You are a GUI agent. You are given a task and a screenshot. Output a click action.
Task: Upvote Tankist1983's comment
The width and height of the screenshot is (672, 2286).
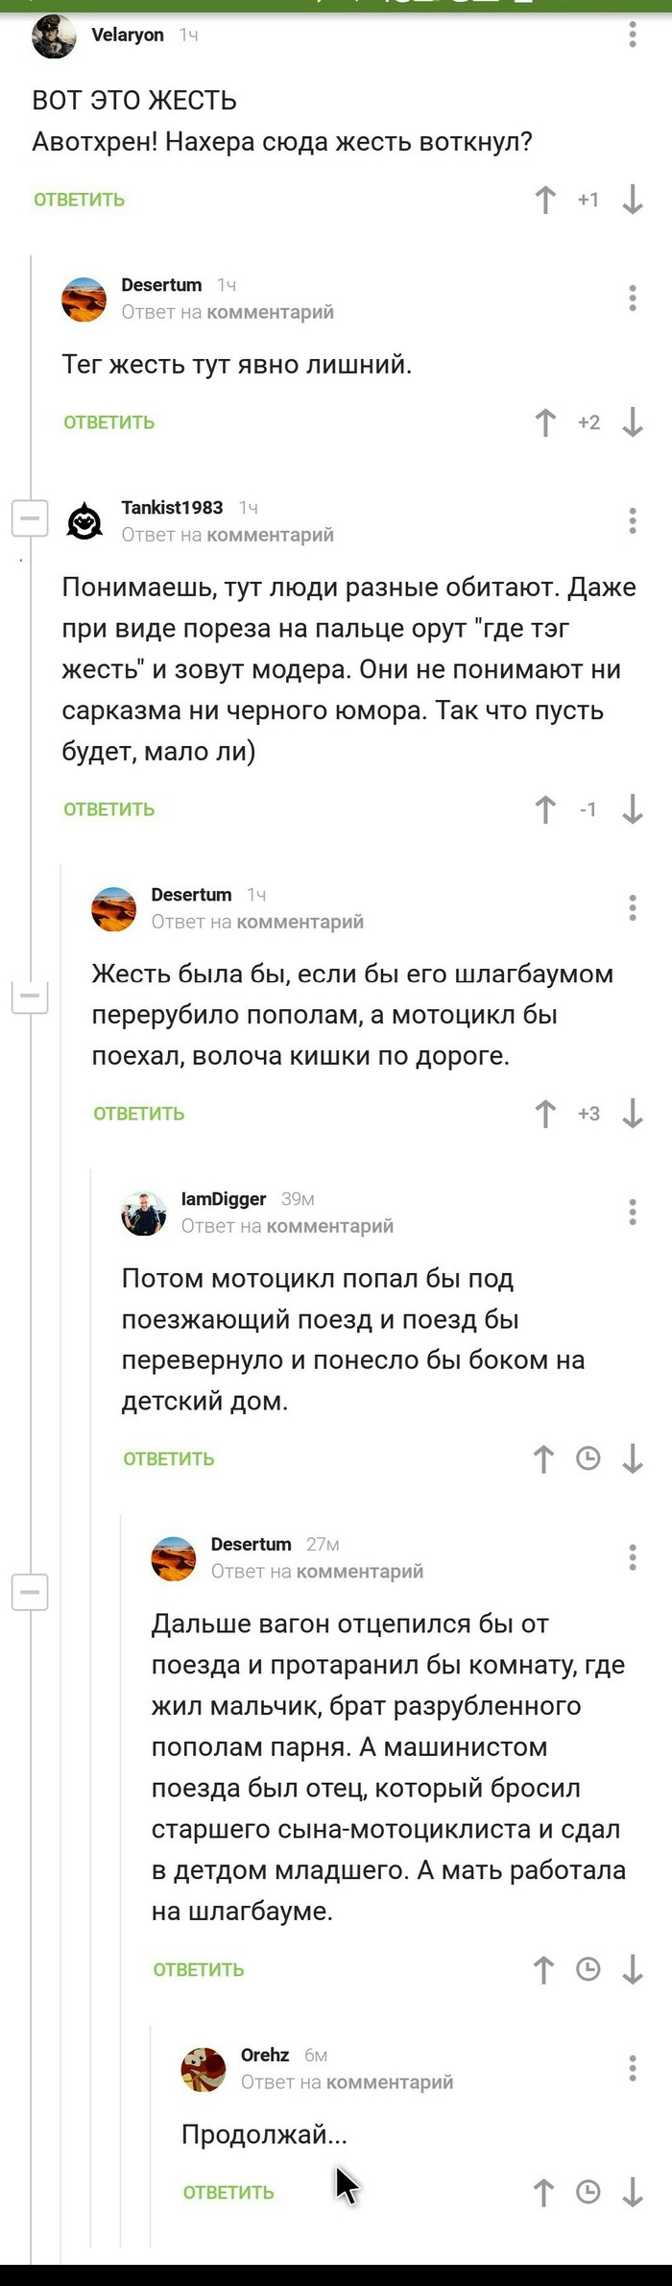pos(547,809)
